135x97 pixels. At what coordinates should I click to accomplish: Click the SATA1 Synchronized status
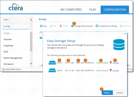(102, 63)
